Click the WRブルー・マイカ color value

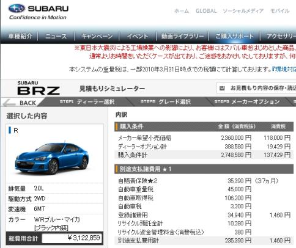tap(57, 219)
